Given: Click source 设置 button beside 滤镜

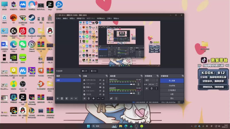Looking at the screenshot, I should click(85, 71).
